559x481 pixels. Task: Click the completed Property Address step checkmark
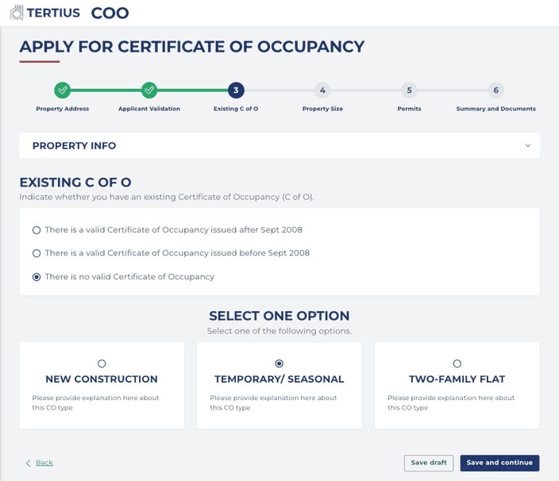point(63,90)
